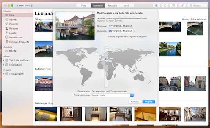The image size is (210, 128).
Task: Open Mostra: Tutte le foto filter
Action: pos(194,19)
